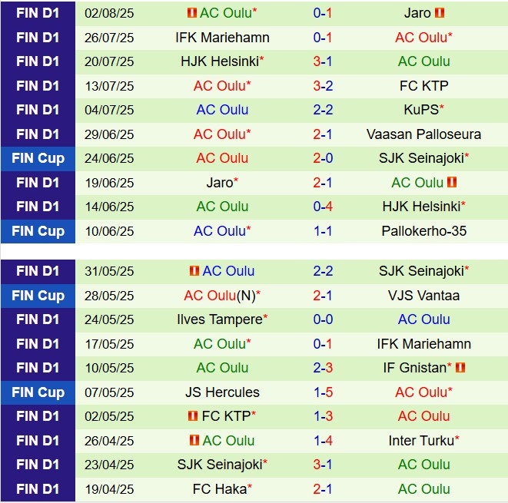This screenshot has width=508, height=503.
Task: Select the red card icon before FC KTP on 02/05/25
Action: 193,416
